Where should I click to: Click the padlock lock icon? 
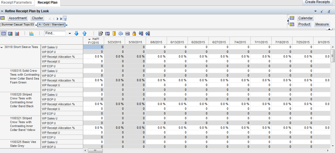tap(134, 34)
